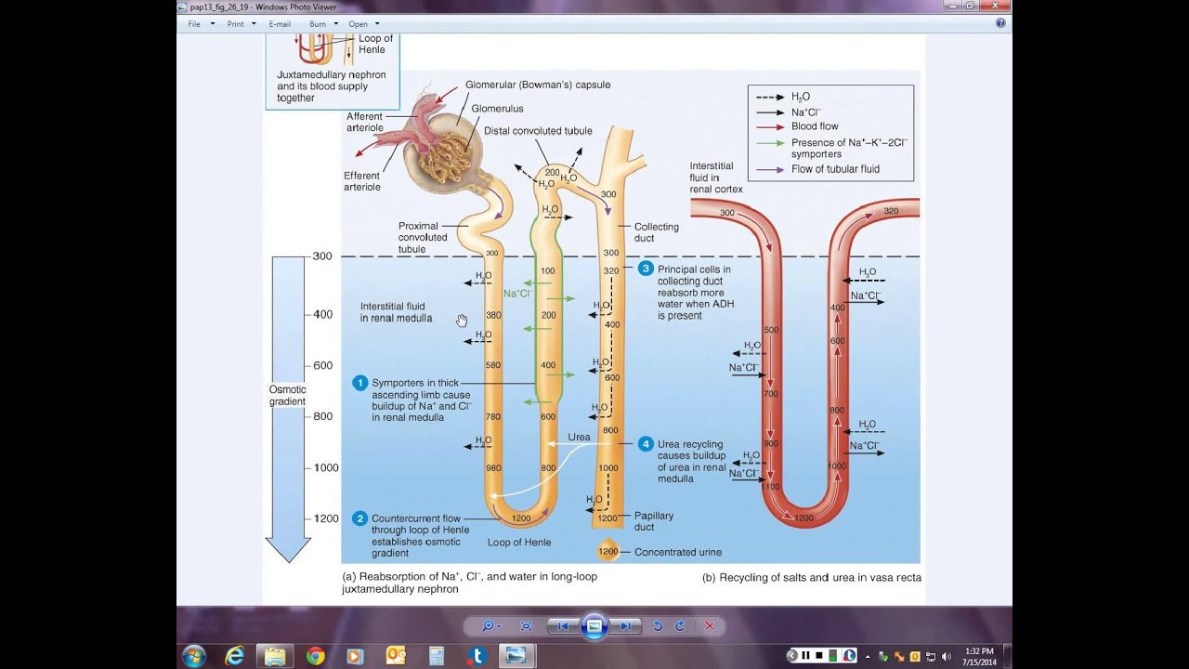The height and width of the screenshot is (669, 1189).
Task: Click the 't' logo in recorder toolbar
Action: 847,656
